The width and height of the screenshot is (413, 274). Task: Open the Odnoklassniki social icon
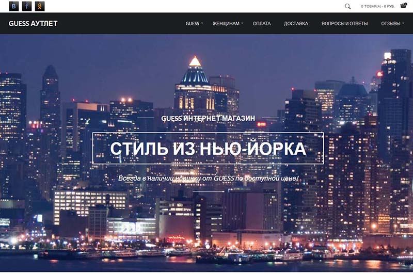[x=40, y=6]
